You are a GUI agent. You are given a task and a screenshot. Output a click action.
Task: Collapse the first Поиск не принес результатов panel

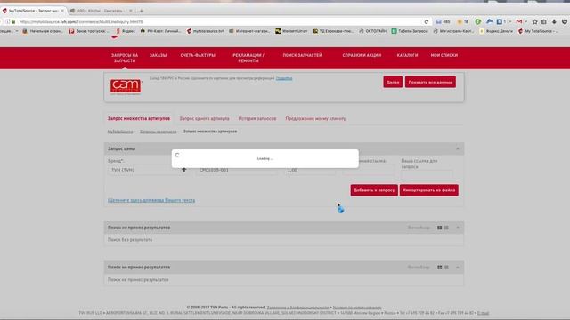point(458,228)
